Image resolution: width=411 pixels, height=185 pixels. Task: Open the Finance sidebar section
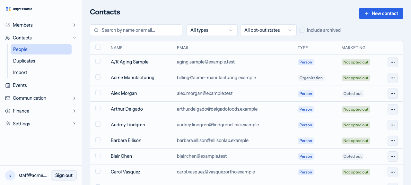(41, 111)
